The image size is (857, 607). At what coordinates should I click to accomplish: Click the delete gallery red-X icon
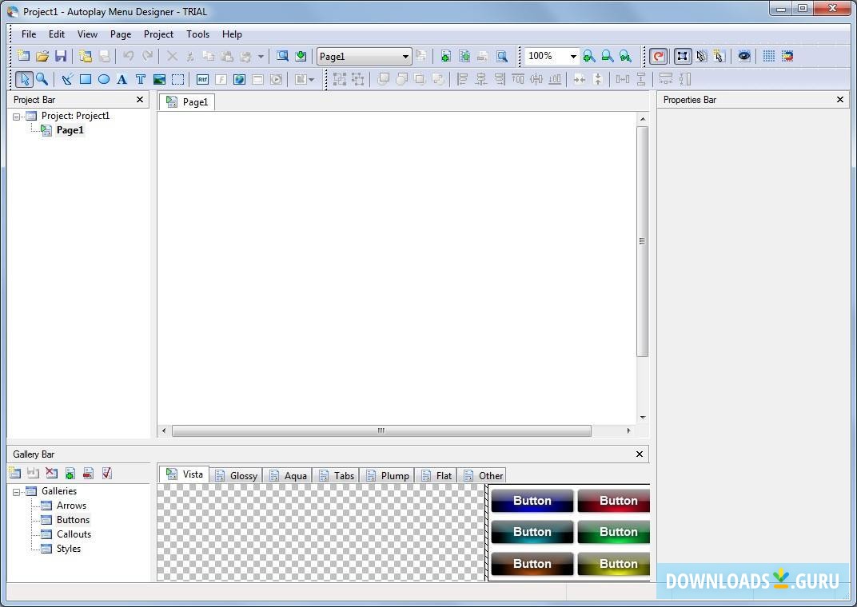[51, 473]
